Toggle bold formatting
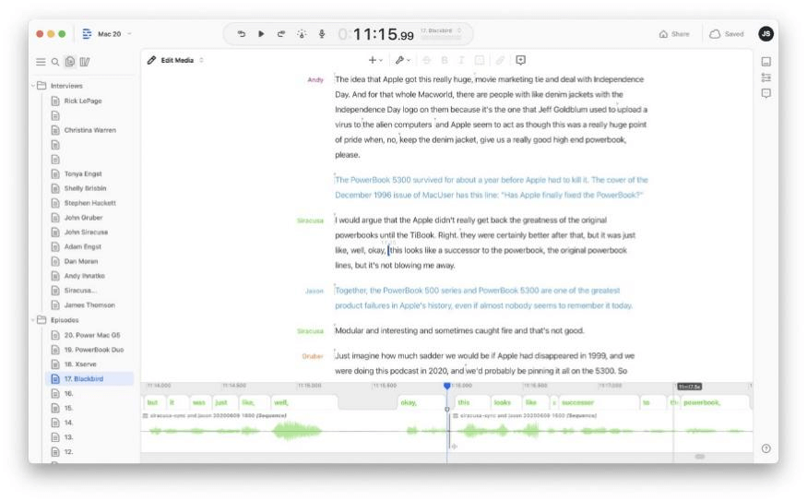807x501 pixels. click(x=445, y=60)
